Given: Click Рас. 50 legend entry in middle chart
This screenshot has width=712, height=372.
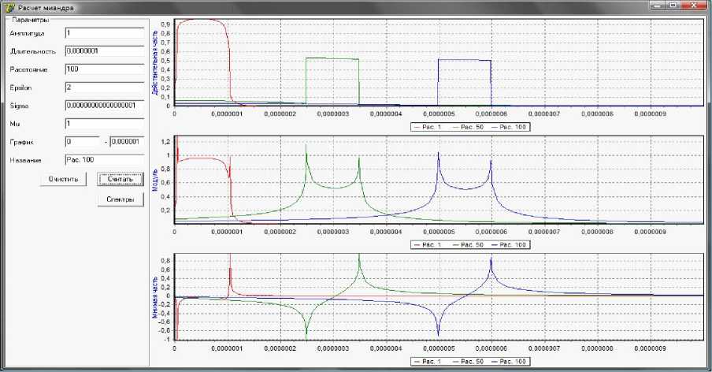Looking at the screenshot, I should [x=464, y=244].
